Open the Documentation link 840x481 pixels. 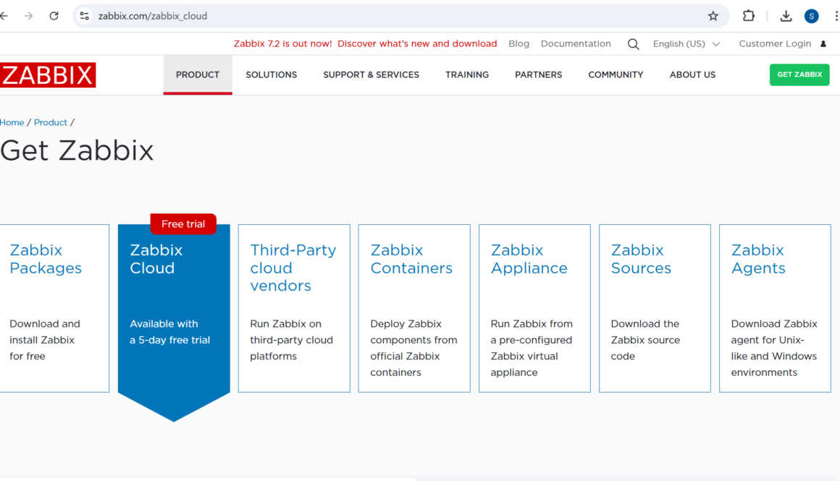pyautogui.click(x=575, y=43)
